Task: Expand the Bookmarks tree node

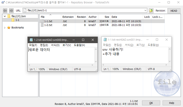Action: click(5, 27)
